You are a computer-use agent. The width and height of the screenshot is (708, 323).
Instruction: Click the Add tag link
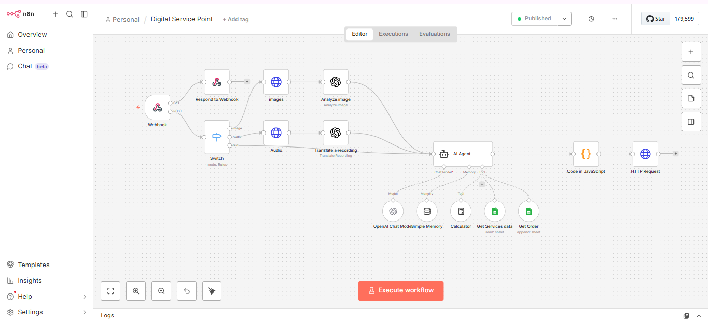(235, 19)
